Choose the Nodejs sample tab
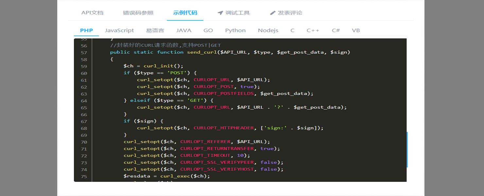484x196 pixels. (268, 30)
